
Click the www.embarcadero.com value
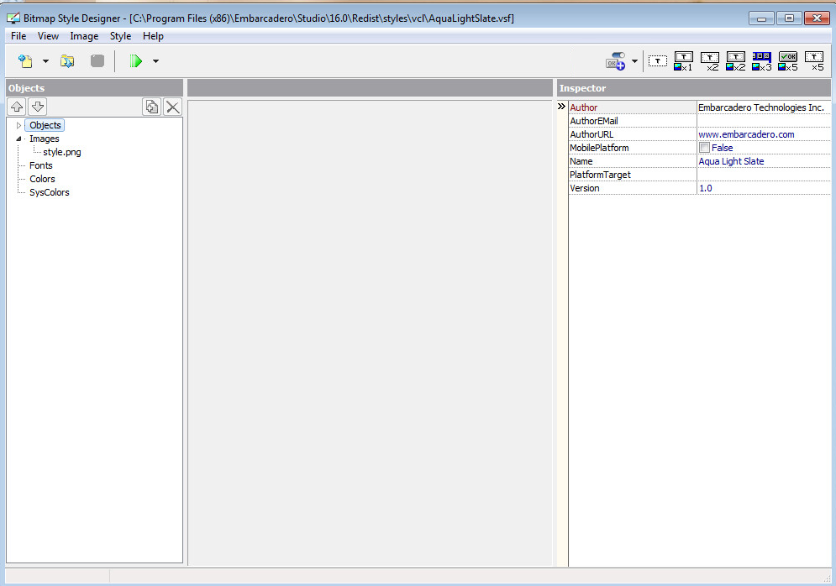tap(746, 134)
